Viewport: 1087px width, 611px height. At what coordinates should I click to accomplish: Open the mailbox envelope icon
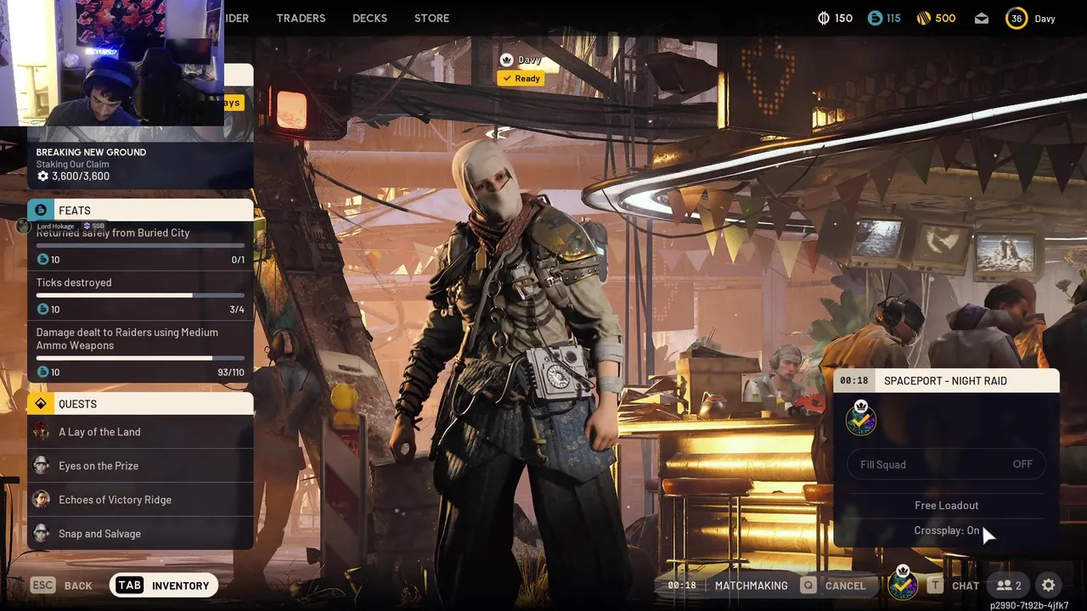point(982,18)
